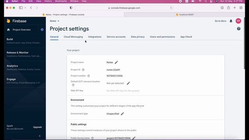Edit default GCP resource location pencil
This screenshot has height=140, width=249.
click(128, 83)
